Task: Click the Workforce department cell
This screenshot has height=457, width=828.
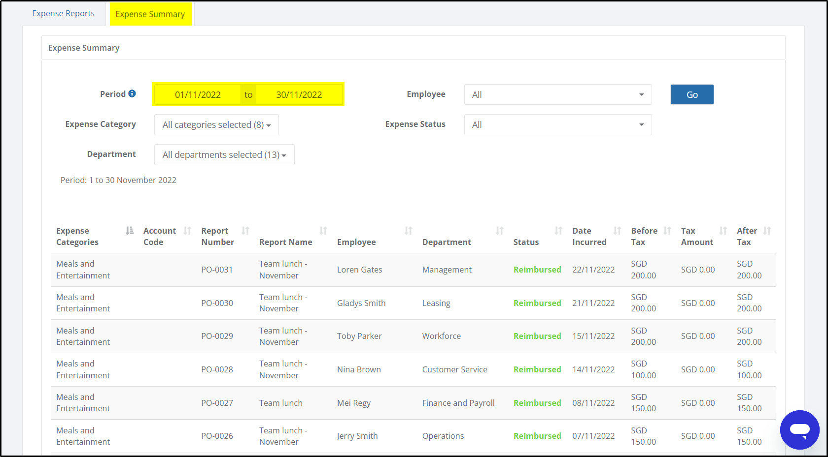Action: point(442,336)
